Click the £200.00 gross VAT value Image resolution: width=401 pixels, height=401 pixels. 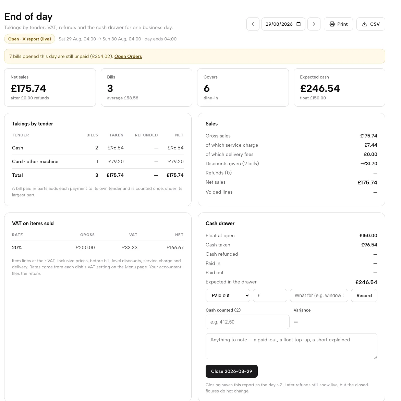pyautogui.click(x=85, y=247)
